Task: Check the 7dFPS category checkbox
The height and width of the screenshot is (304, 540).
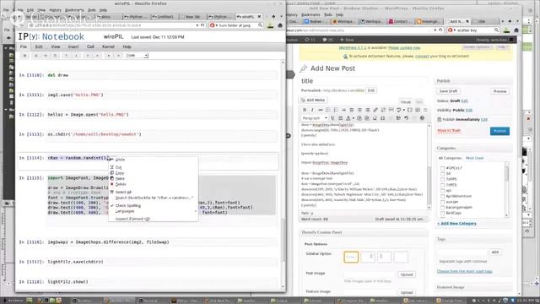Action: tap(442, 179)
